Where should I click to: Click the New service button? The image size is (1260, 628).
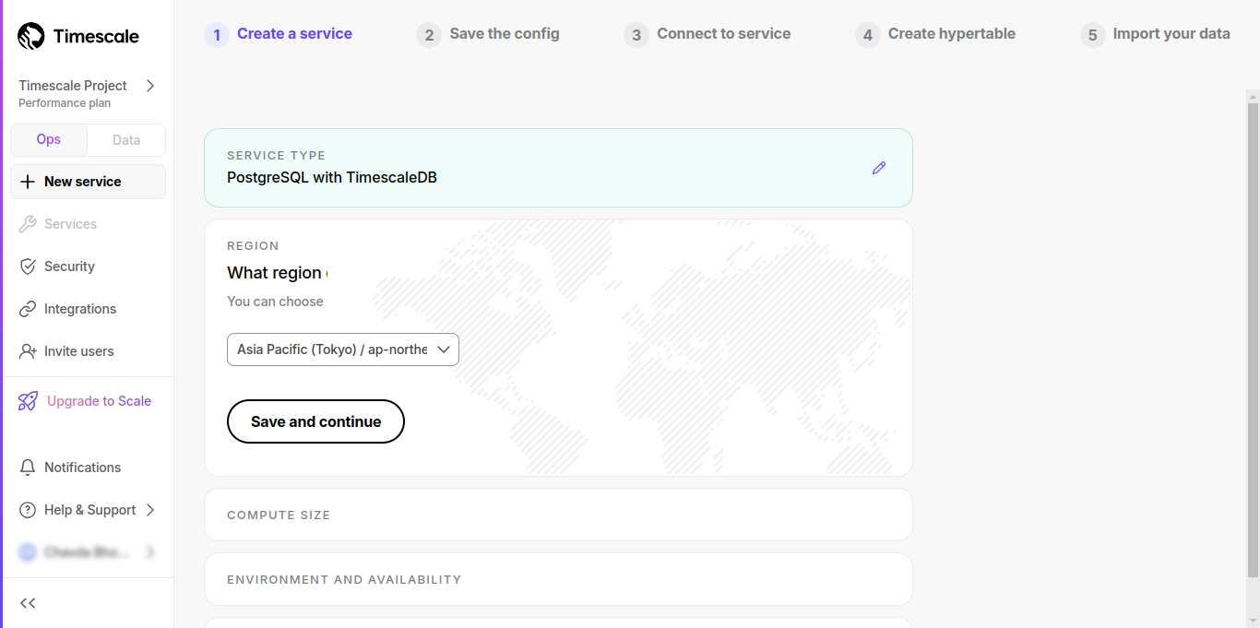(x=88, y=182)
